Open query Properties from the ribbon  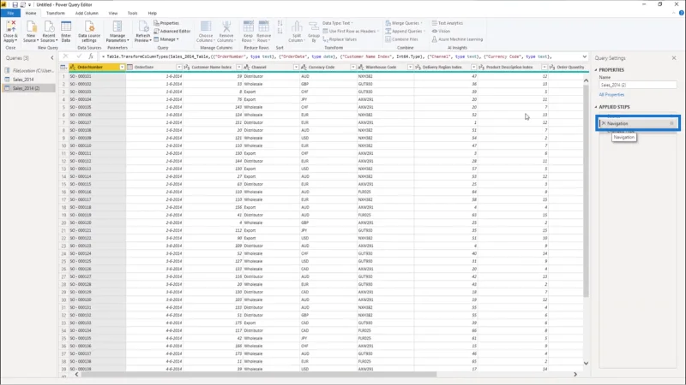pyautogui.click(x=166, y=23)
